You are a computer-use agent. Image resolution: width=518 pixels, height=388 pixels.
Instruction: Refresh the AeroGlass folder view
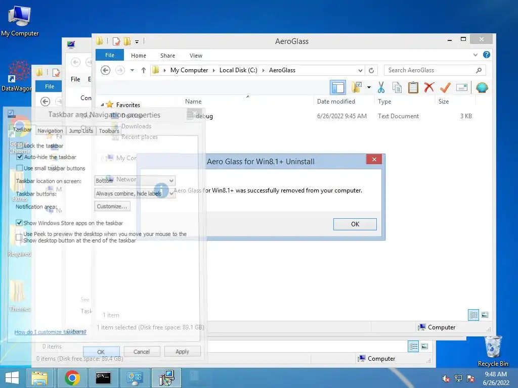tap(371, 70)
